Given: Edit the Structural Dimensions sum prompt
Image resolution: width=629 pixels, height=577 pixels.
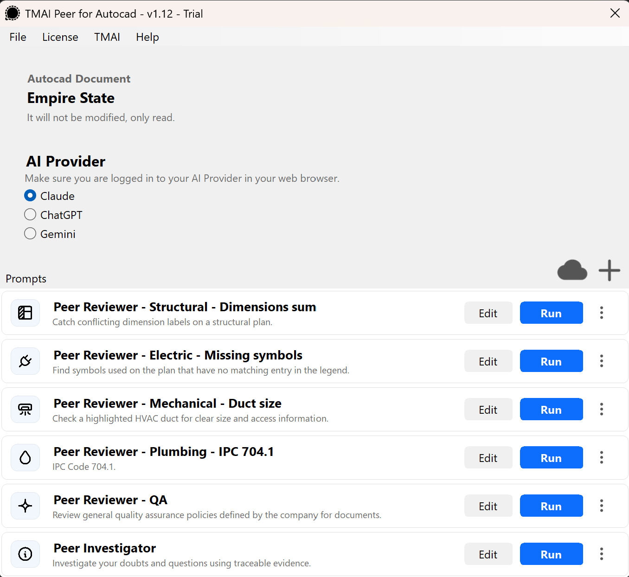Looking at the screenshot, I should [488, 313].
